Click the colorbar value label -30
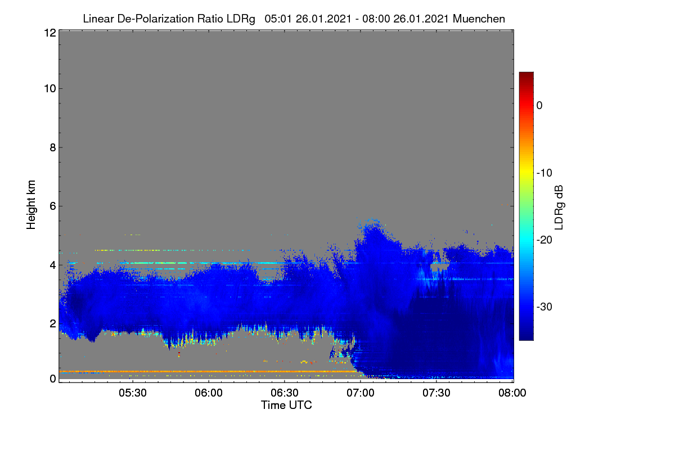 [x=544, y=307]
